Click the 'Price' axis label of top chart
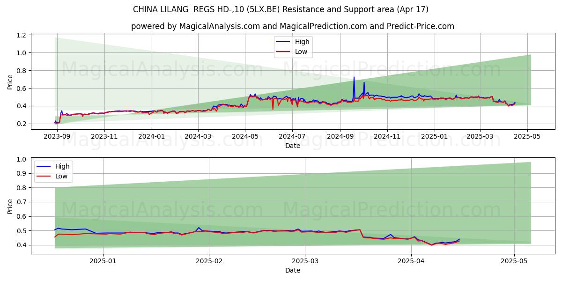The width and height of the screenshot is (562, 281). (x=10, y=81)
